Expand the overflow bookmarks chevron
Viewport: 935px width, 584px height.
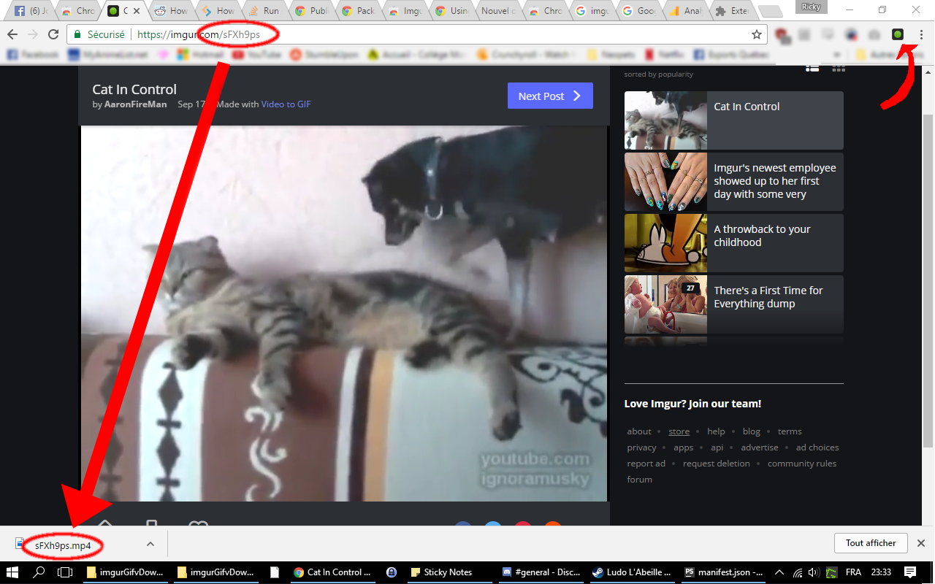(838, 54)
